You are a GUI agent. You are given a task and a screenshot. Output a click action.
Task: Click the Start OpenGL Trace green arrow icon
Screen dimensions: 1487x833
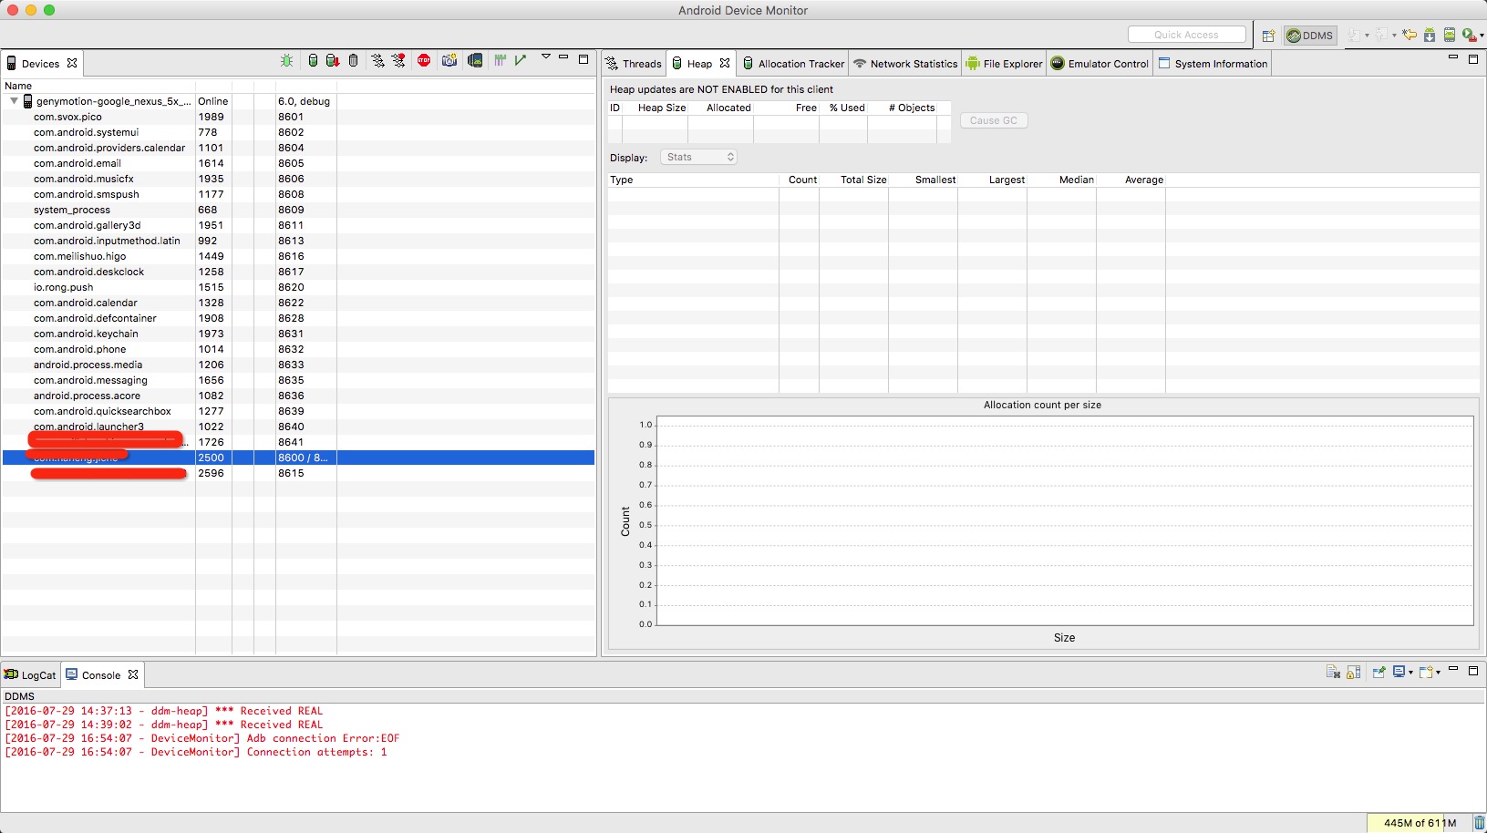pos(521,61)
